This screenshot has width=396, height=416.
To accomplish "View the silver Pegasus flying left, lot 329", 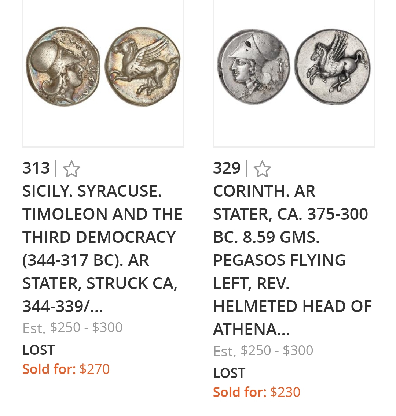I will tap(333, 67).
